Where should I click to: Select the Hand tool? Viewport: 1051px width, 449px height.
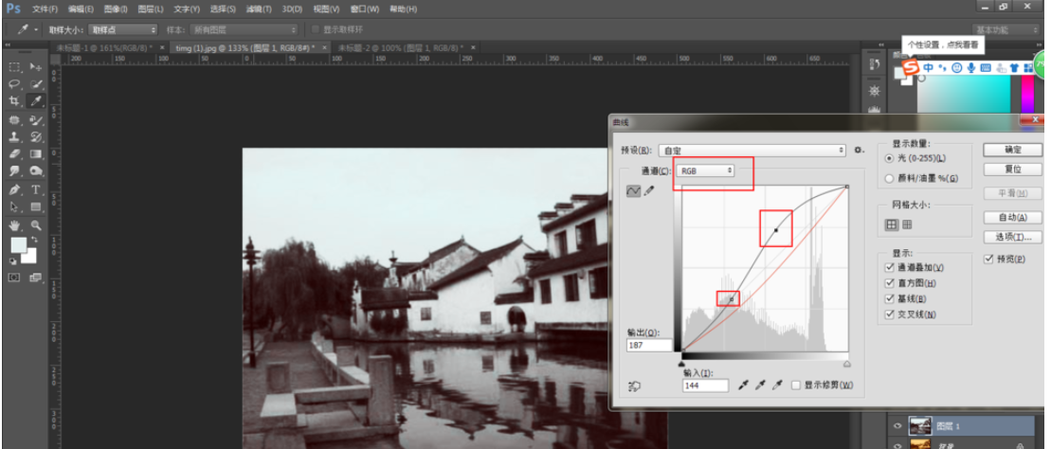[15, 225]
